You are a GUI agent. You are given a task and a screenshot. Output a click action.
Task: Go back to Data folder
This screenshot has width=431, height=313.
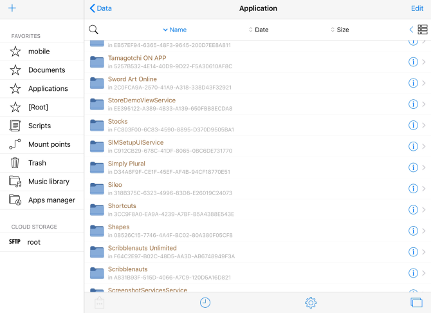click(x=100, y=8)
